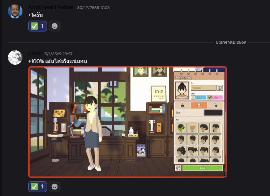Toggle the checkmark reaction under "+1ครับ"
The width and height of the screenshot is (270, 196).
(x=38, y=26)
